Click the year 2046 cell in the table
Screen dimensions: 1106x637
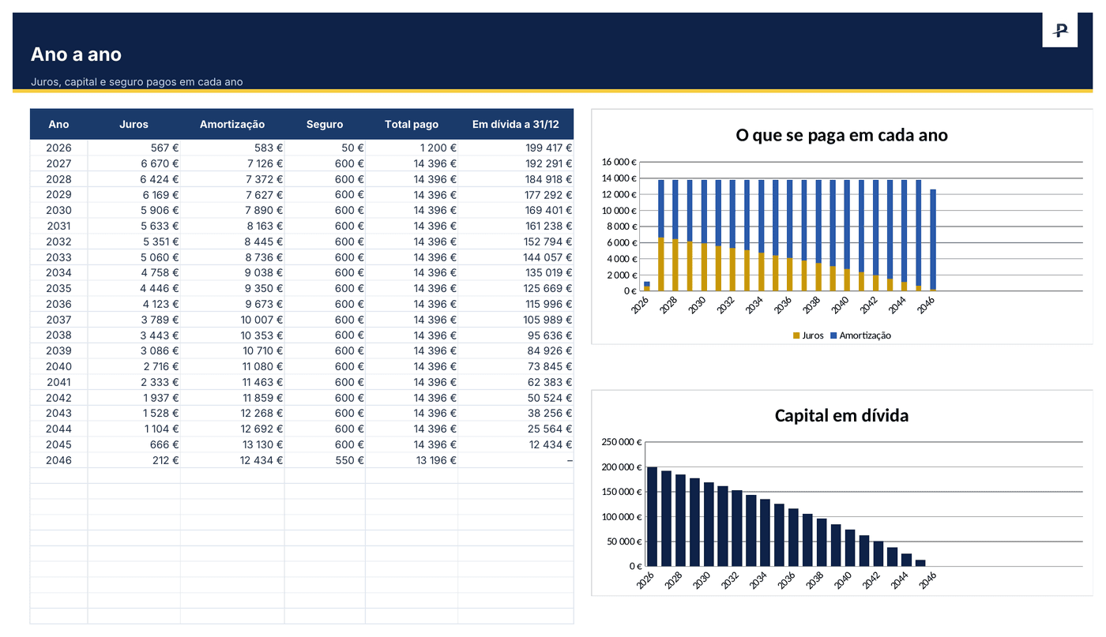coord(58,460)
